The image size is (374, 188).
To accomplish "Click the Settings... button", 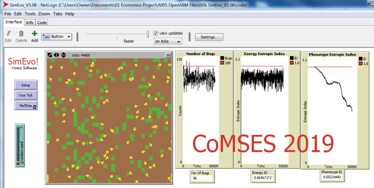I will tap(209, 37).
